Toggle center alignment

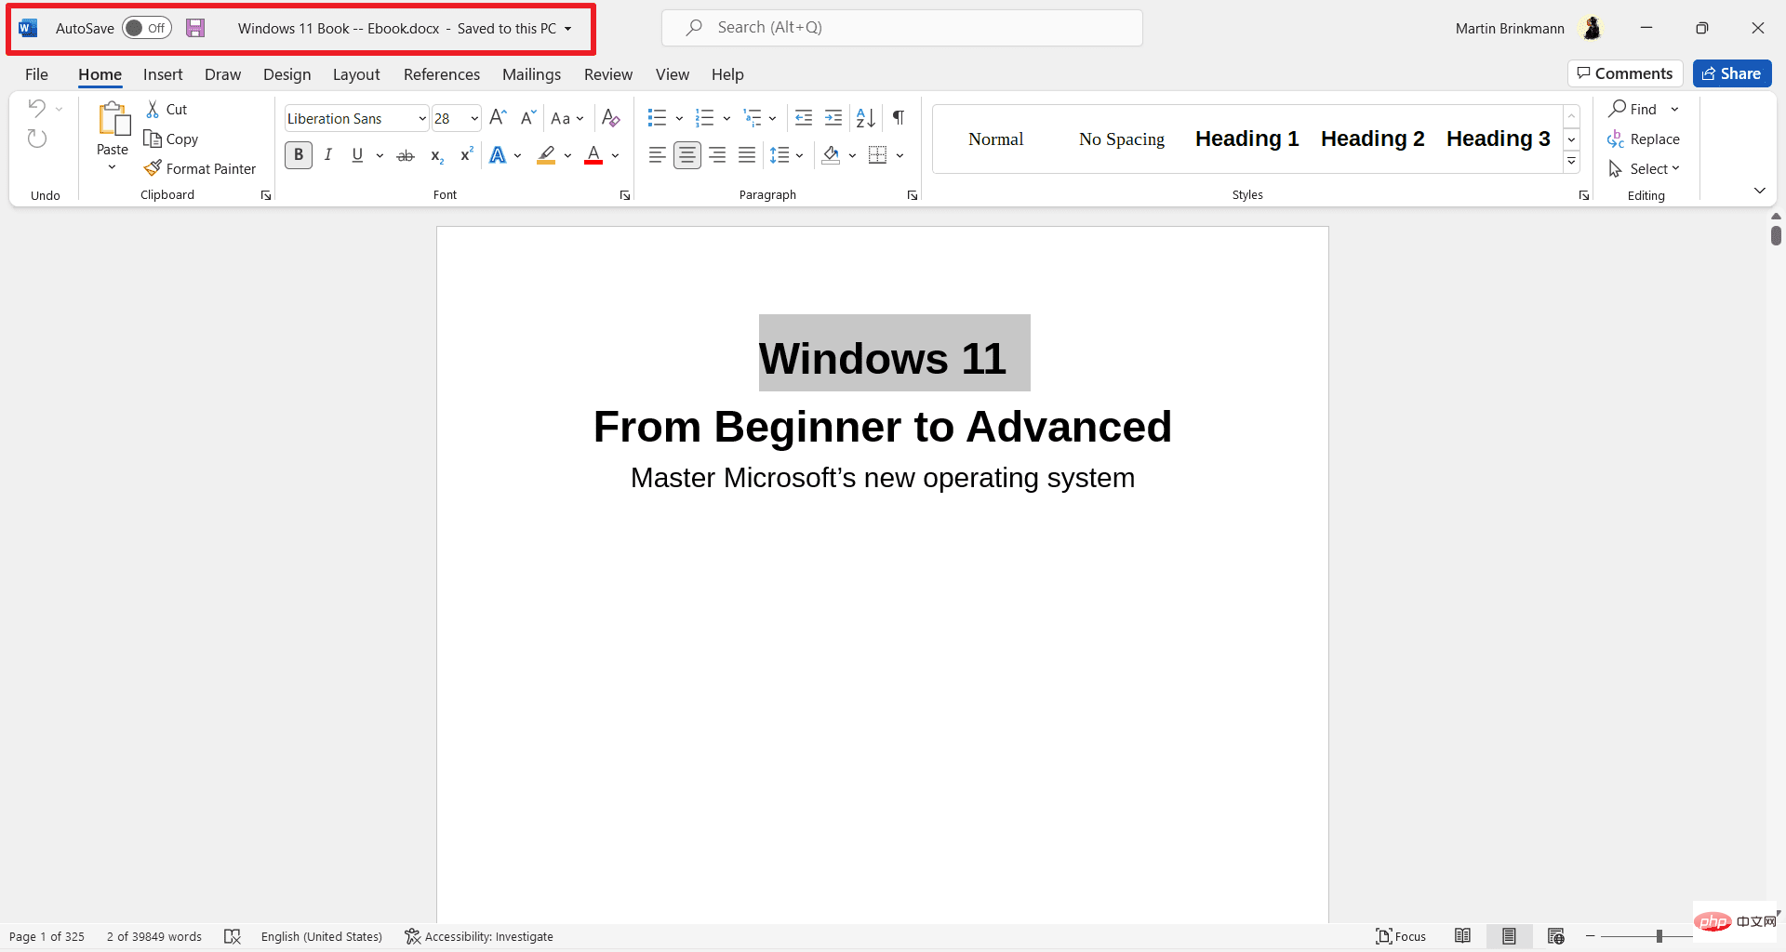[x=687, y=155]
